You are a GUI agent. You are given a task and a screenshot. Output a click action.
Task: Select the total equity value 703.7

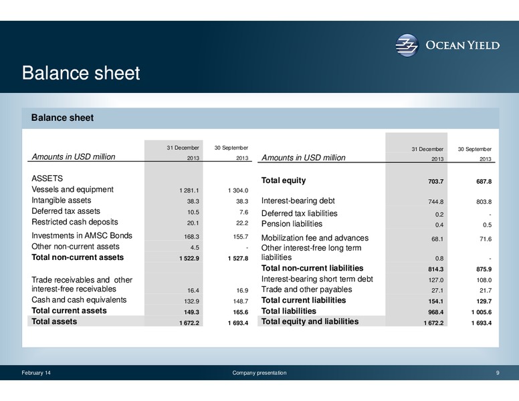(x=435, y=181)
